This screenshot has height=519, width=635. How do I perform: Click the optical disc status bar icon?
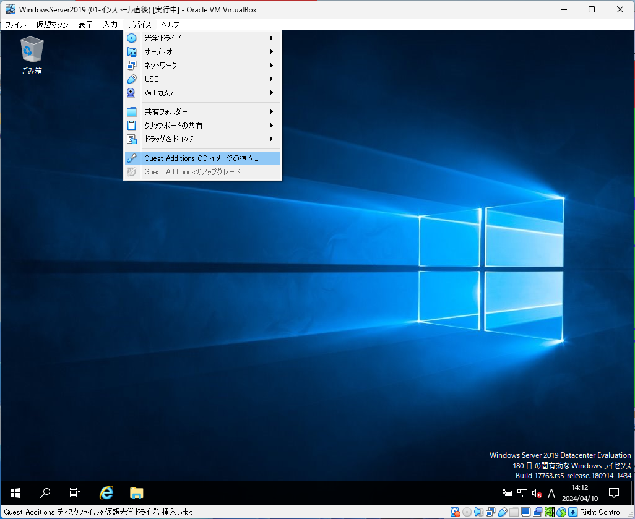(467, 512)
